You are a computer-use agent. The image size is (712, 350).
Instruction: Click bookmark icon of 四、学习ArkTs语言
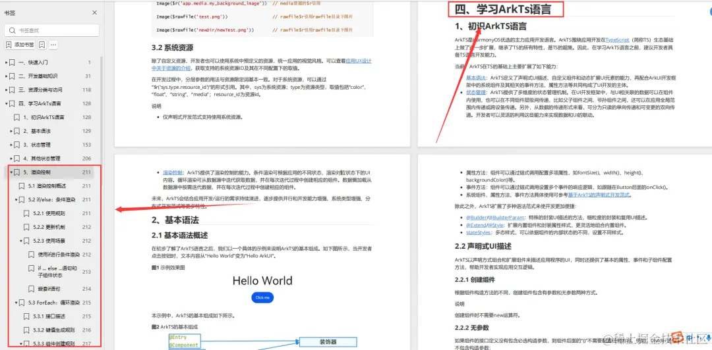point(12,103)
